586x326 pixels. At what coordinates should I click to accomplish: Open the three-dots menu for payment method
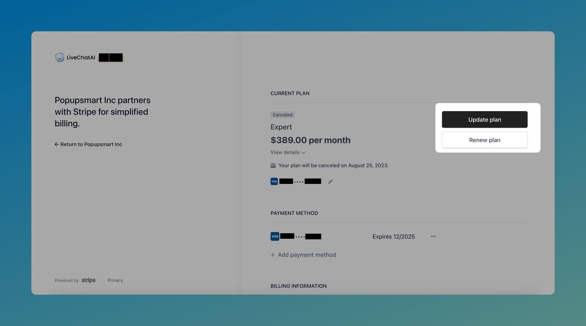(x=433, y=236)
